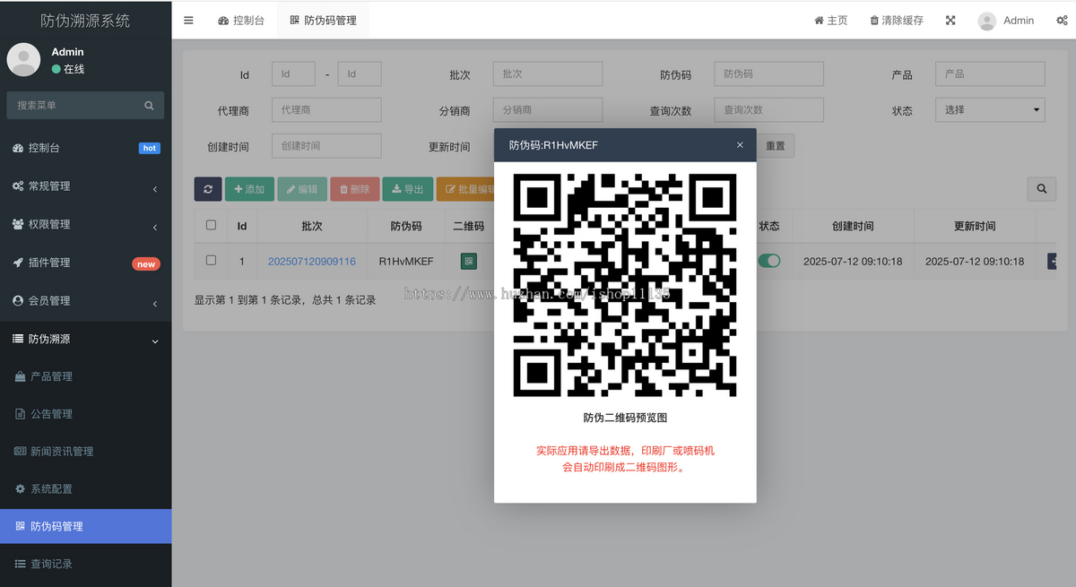Switch to the 防伪码管理 tab
Image resolution: width=1076 pixels, height=587 pixels.
point(323,21)
